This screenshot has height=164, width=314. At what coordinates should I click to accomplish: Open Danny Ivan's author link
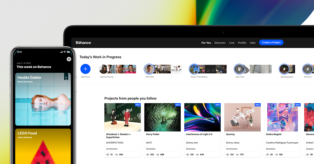tap(192, 143)
